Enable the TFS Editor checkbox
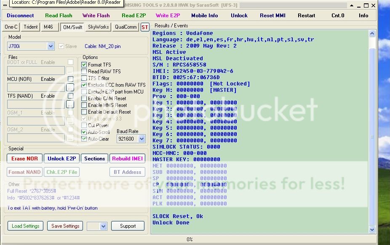This screenshot has height=245, width=390. [84, 78]
